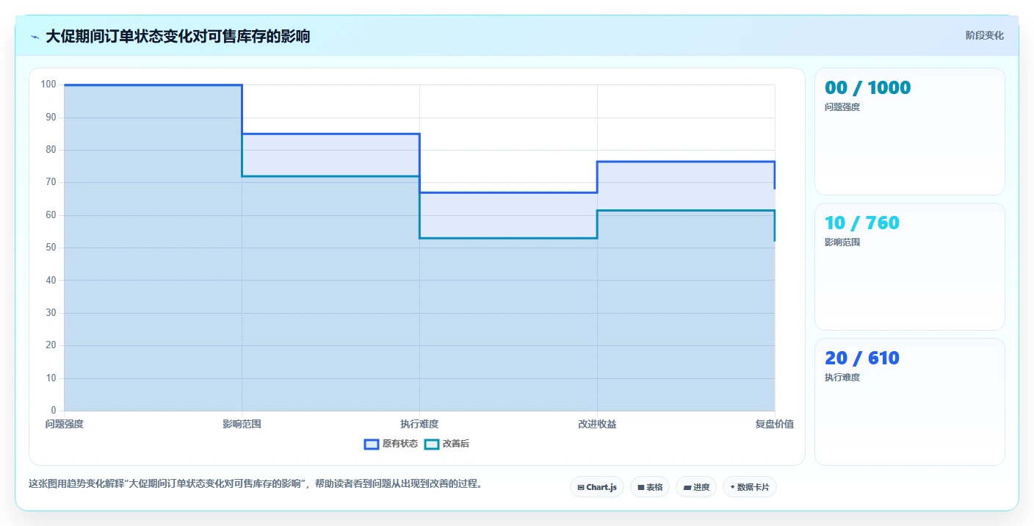
Task: Click the 执行难度 label under 20 / 610
Action: (842, 378)
